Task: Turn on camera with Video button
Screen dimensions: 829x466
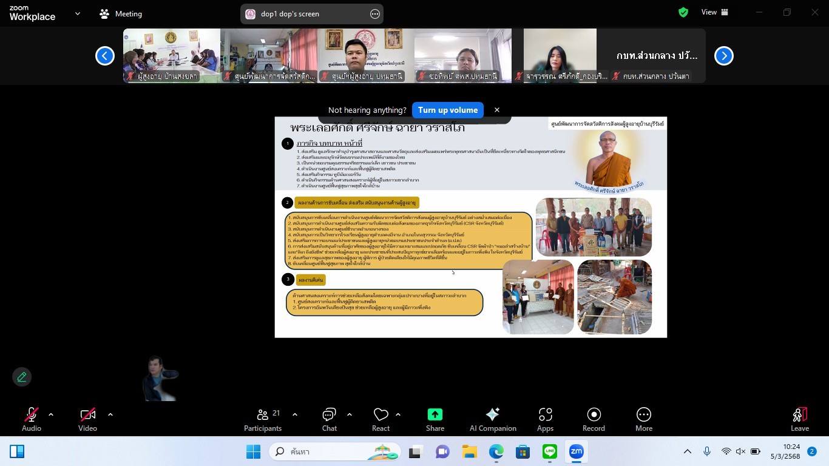Action: pos(87,419)
